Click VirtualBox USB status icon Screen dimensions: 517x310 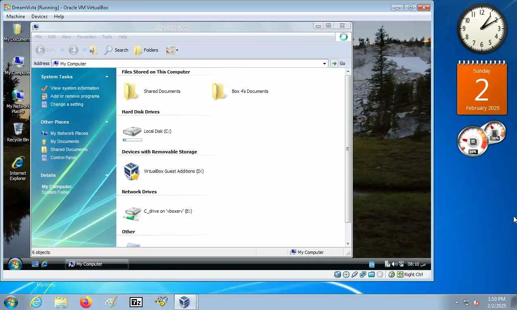pyautogui.click(x=355, y=274)
